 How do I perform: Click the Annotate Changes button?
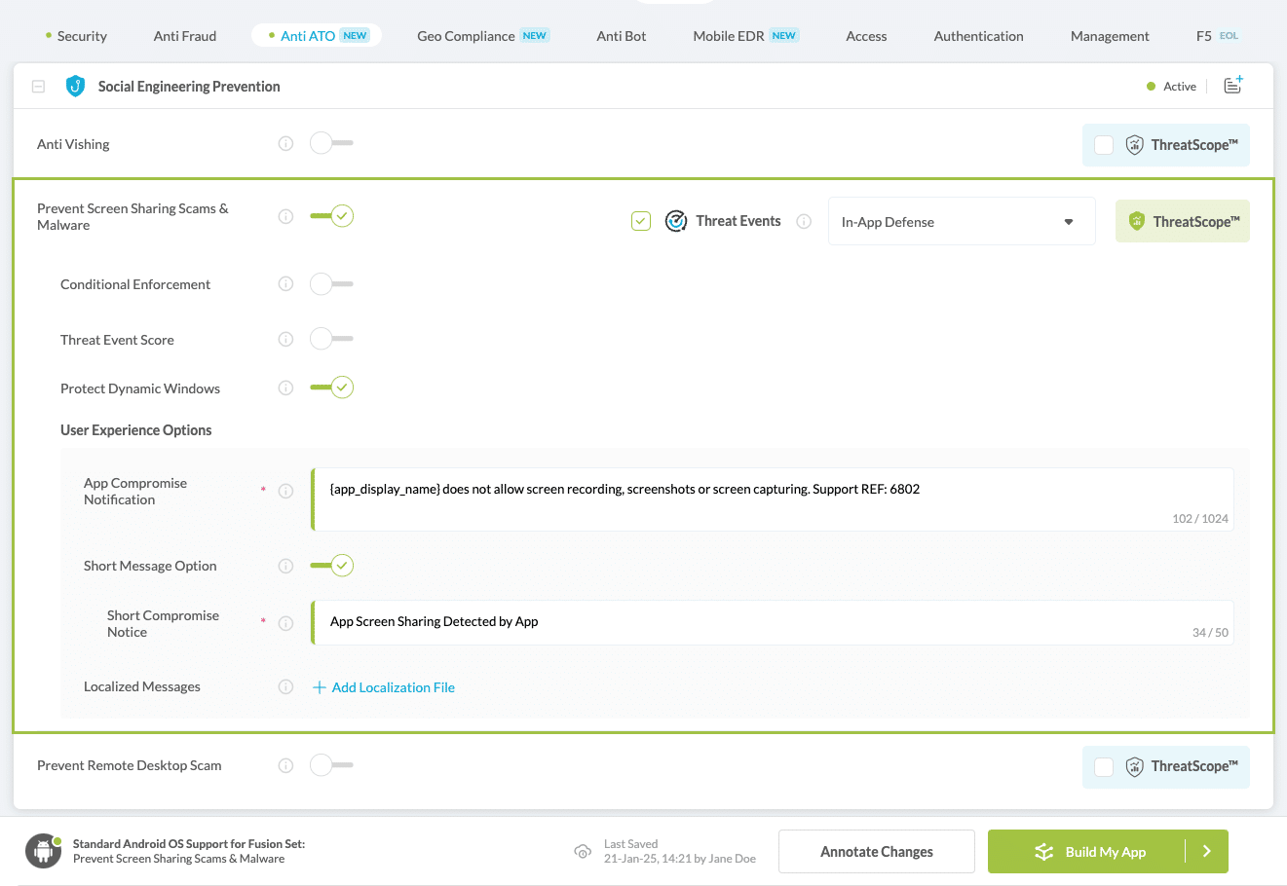(x=876, y=852)
